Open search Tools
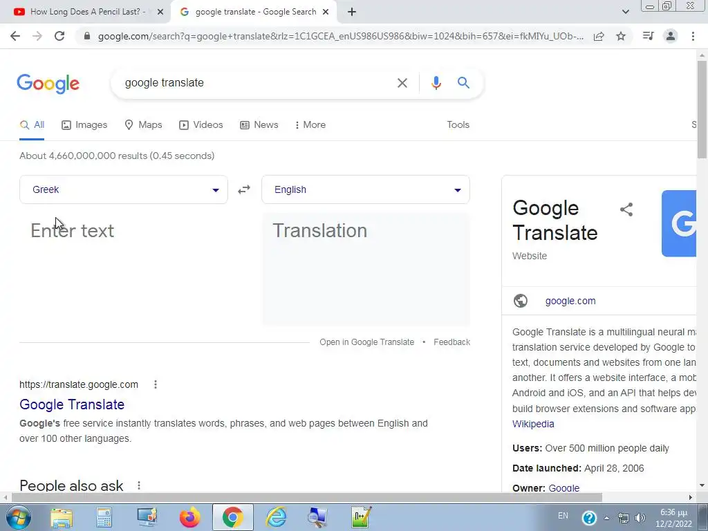Screen dimensions: 708x531 coord(458,124)
